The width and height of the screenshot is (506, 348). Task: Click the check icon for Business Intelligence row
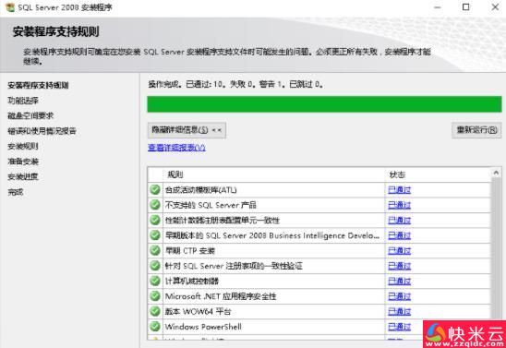tap(155, 235)
